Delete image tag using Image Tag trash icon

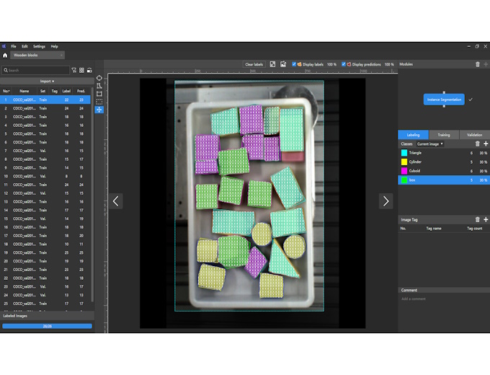point(478,219)
